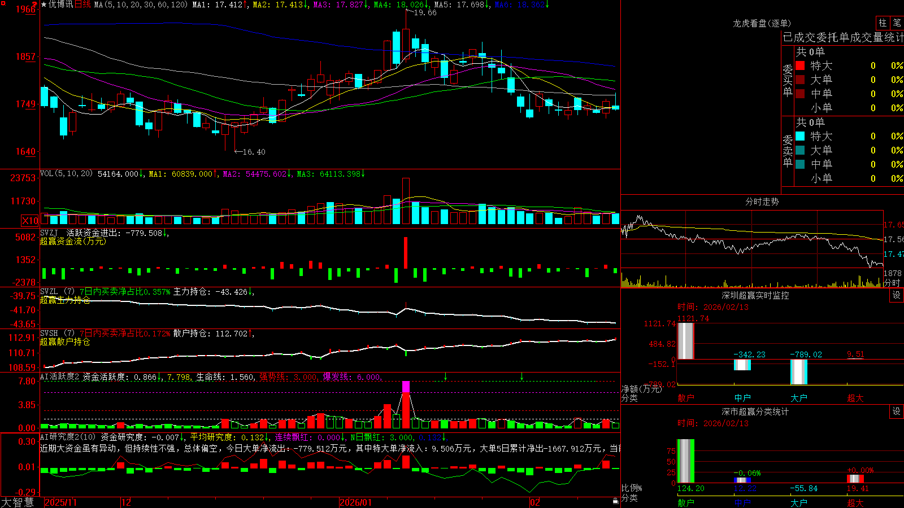Click the tall red 散户 bar labeled 1121.74

(x=685, y=341)
